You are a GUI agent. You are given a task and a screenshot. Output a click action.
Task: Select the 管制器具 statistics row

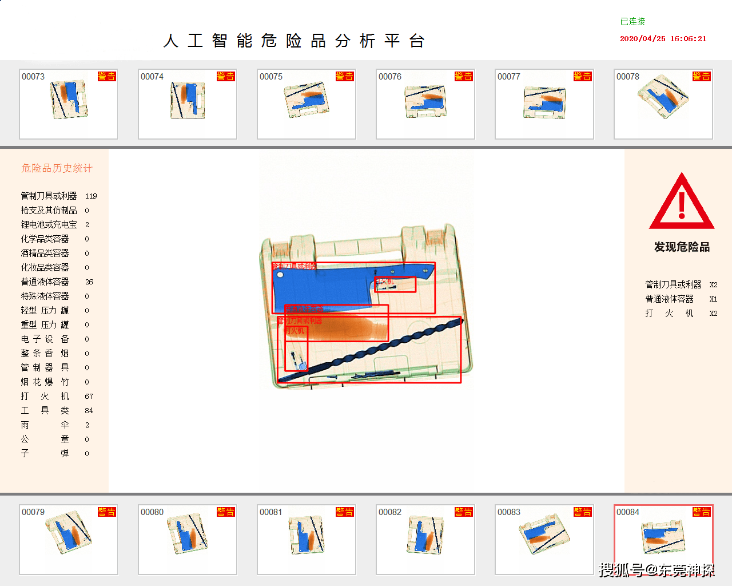click(55, 367)
